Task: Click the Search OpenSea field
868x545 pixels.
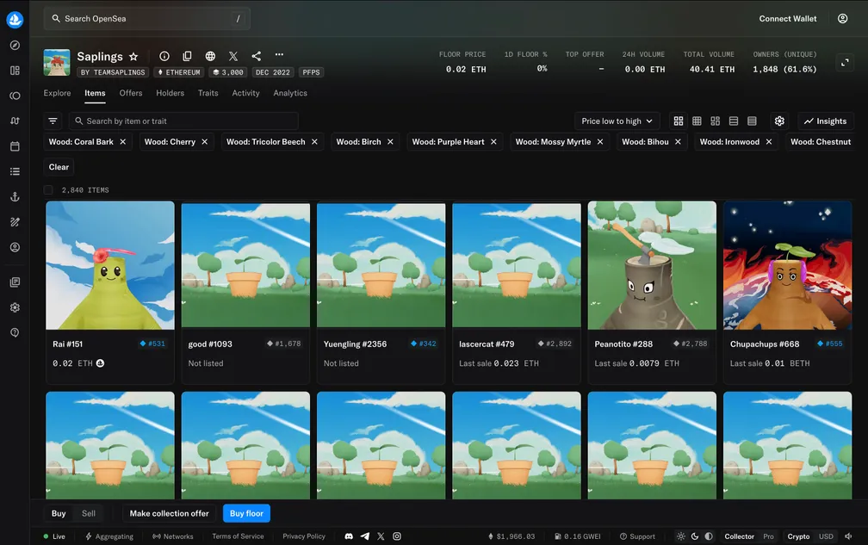Action: (146, 18)
